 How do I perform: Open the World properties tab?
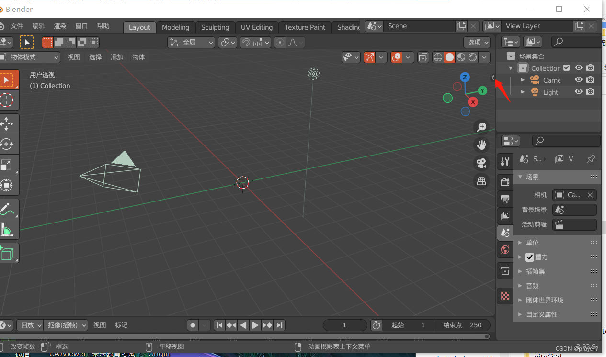point(504,249)
